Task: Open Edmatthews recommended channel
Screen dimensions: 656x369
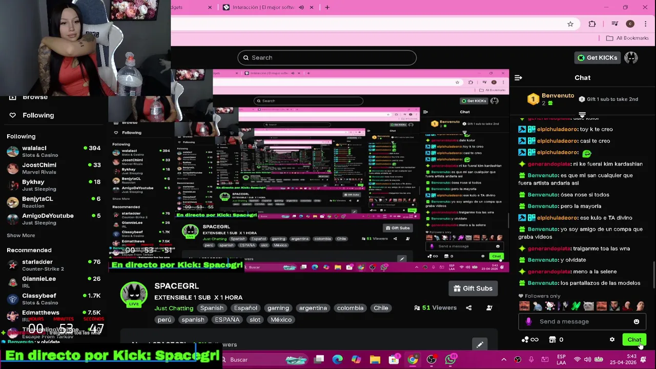Action: coord(54,315)
